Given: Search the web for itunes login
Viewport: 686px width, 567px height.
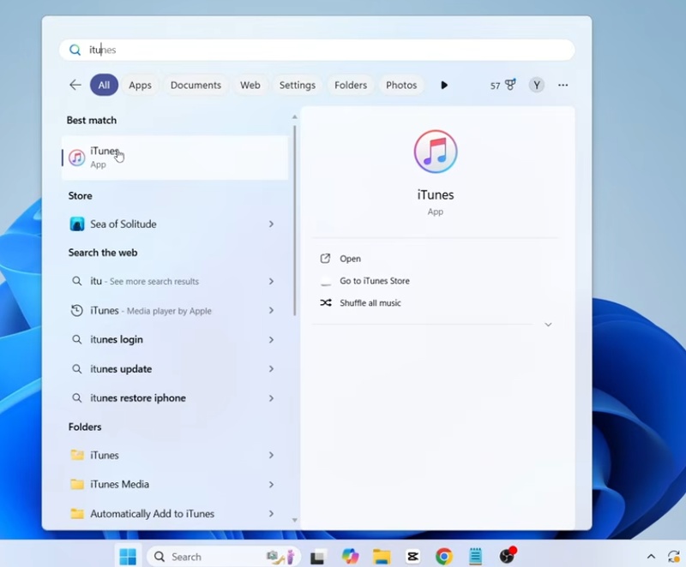Looking at the screenshot, I should click(175, 339).
